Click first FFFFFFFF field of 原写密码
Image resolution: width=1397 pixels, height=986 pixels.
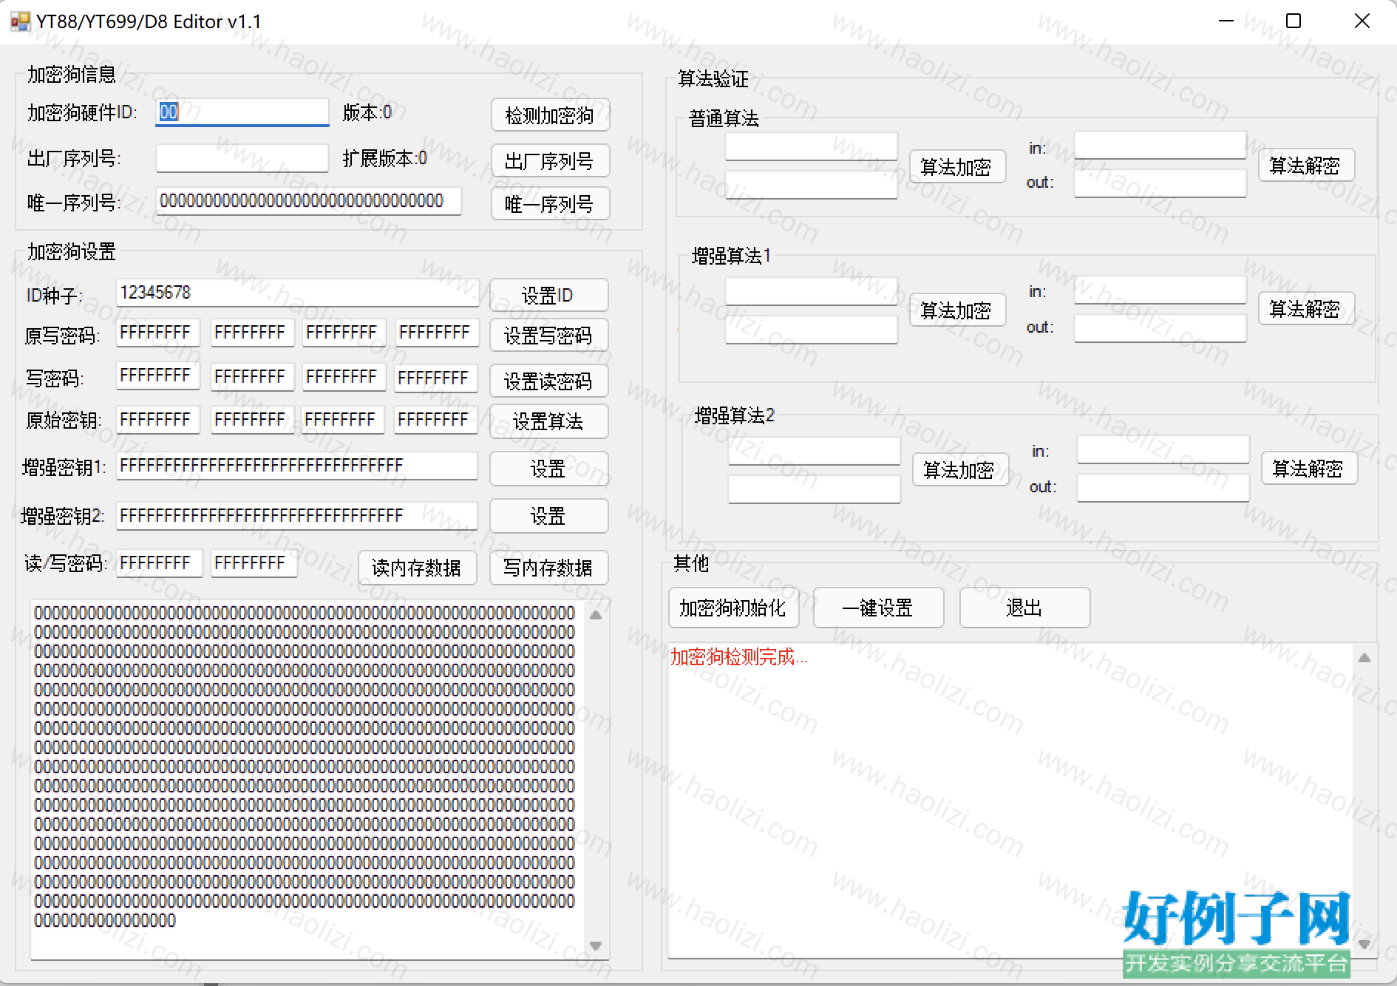point(158,333)
